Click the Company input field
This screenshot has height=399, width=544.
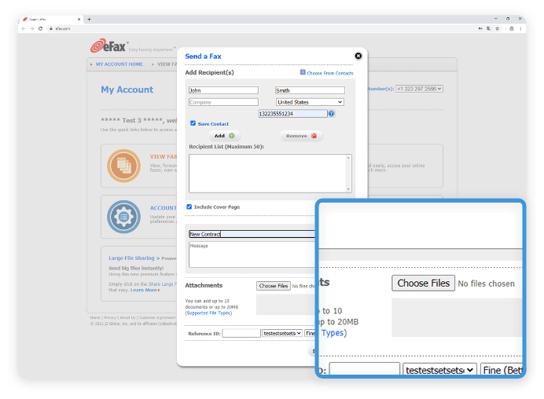point(223,102)
